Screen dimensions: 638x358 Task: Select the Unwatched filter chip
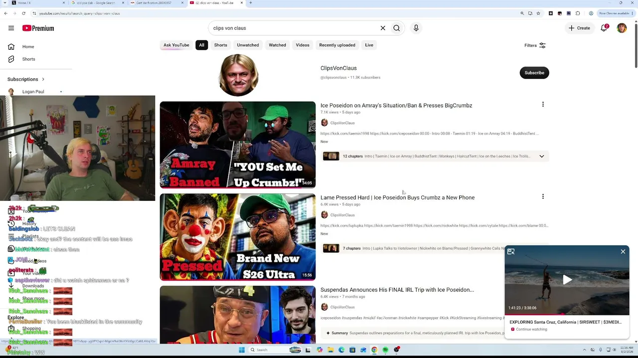[x=248, y=45]
